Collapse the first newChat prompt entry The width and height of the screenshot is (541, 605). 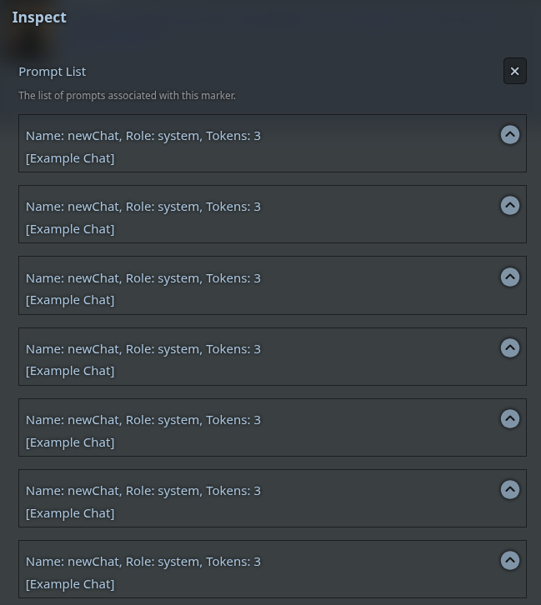coord(510,135)
